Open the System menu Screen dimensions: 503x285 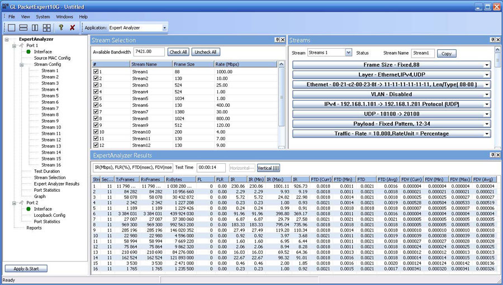(42, 17)
